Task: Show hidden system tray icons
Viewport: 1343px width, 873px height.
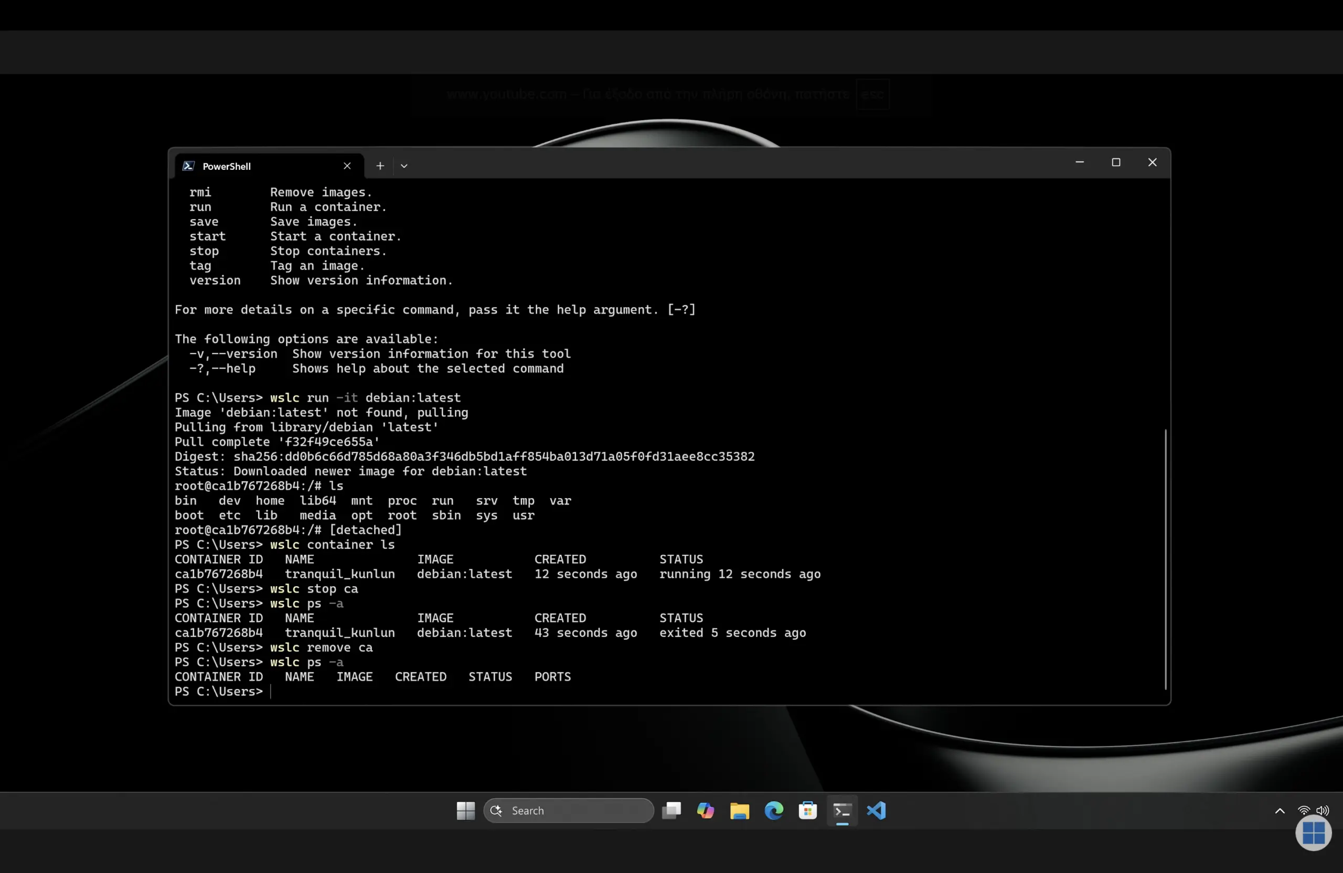Action: [1279, 811]
